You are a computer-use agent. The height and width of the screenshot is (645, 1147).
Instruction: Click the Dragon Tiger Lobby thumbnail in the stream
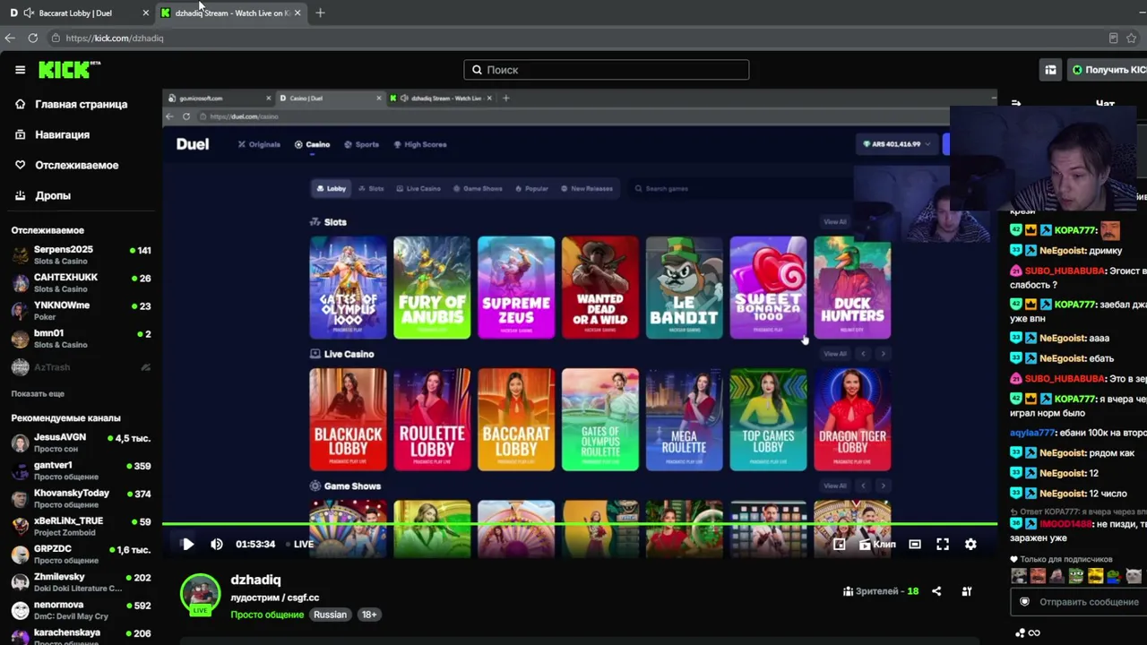click(x=852, y=419)
